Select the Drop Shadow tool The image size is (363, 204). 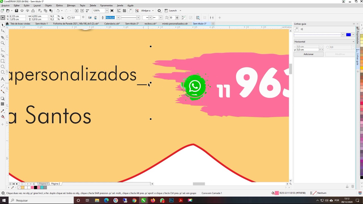[x=3, y=99]
